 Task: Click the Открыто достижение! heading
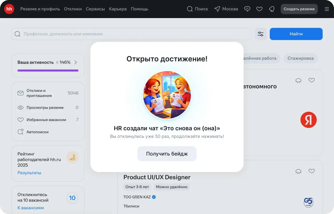click(x=167, y=59)
